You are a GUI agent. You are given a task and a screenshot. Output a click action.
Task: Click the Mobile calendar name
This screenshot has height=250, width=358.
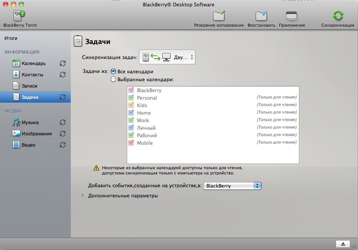(145, 143)
